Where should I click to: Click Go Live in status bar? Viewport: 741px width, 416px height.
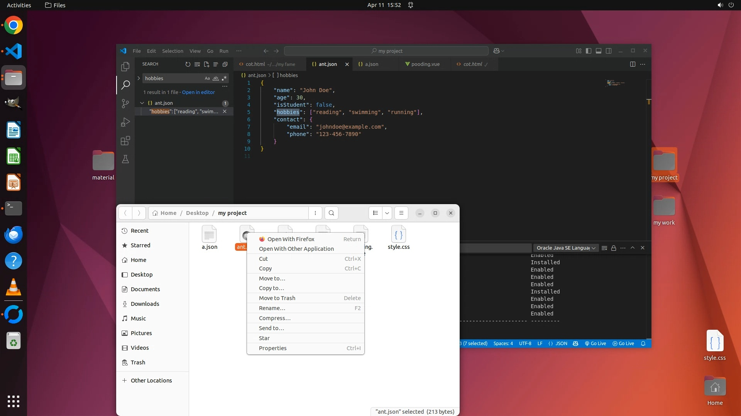(x=596, y=343)
